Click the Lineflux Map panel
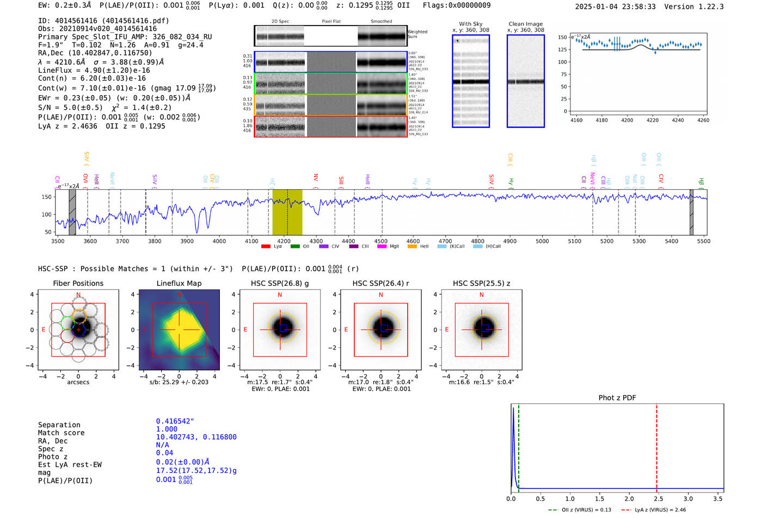The image size is (762, 518). coord(179,330)
